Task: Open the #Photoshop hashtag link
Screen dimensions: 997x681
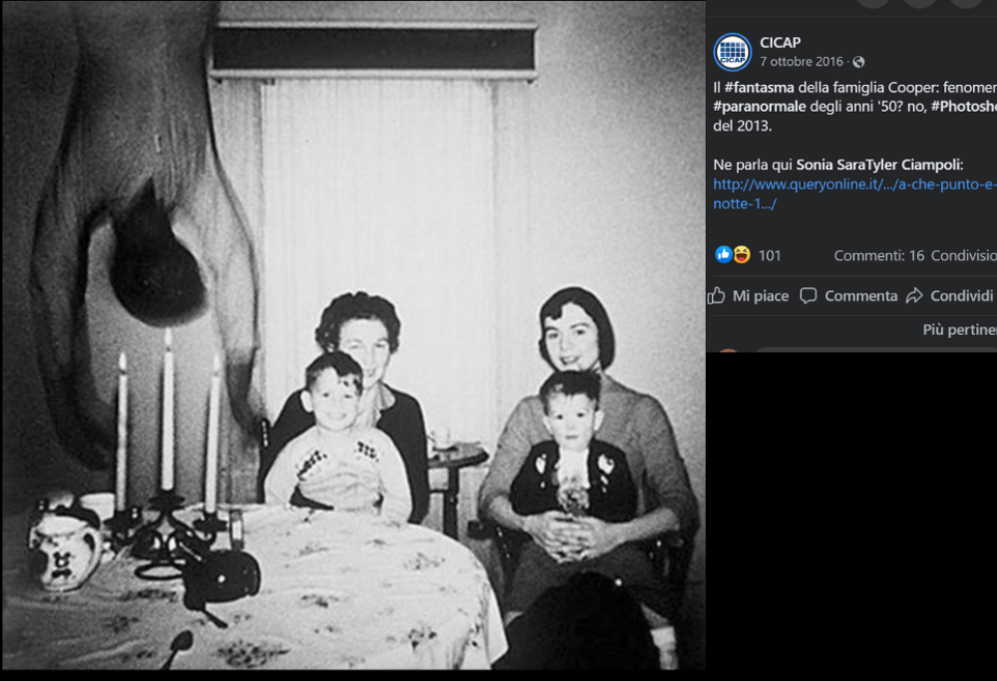Action: (964, 106)
